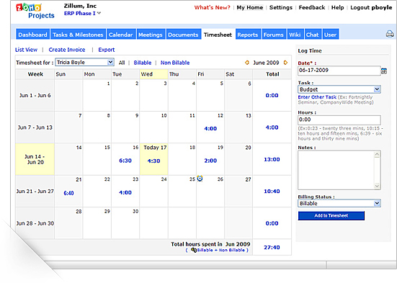Open the 6:40 entry on June 21
397x283 pixels.
(68, 193)
